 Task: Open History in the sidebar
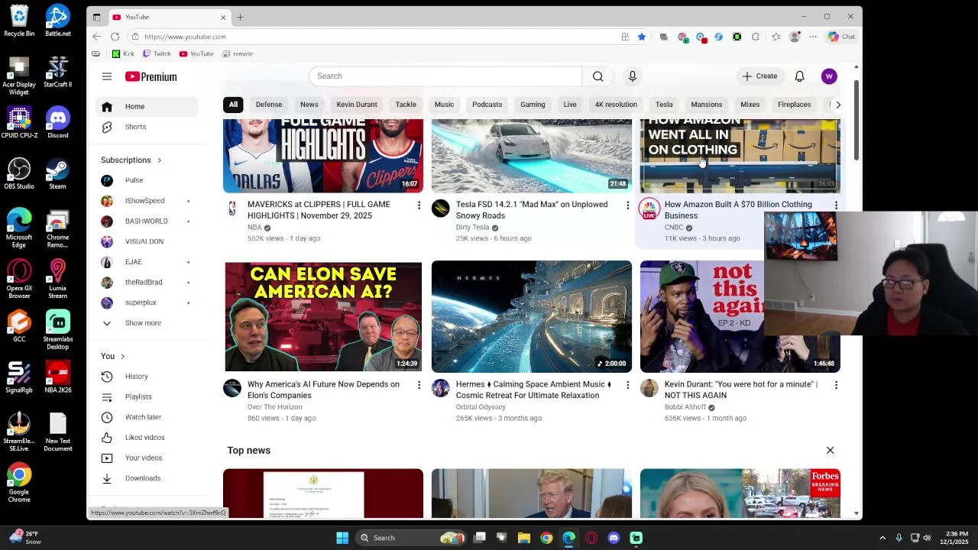coord(145,377)
